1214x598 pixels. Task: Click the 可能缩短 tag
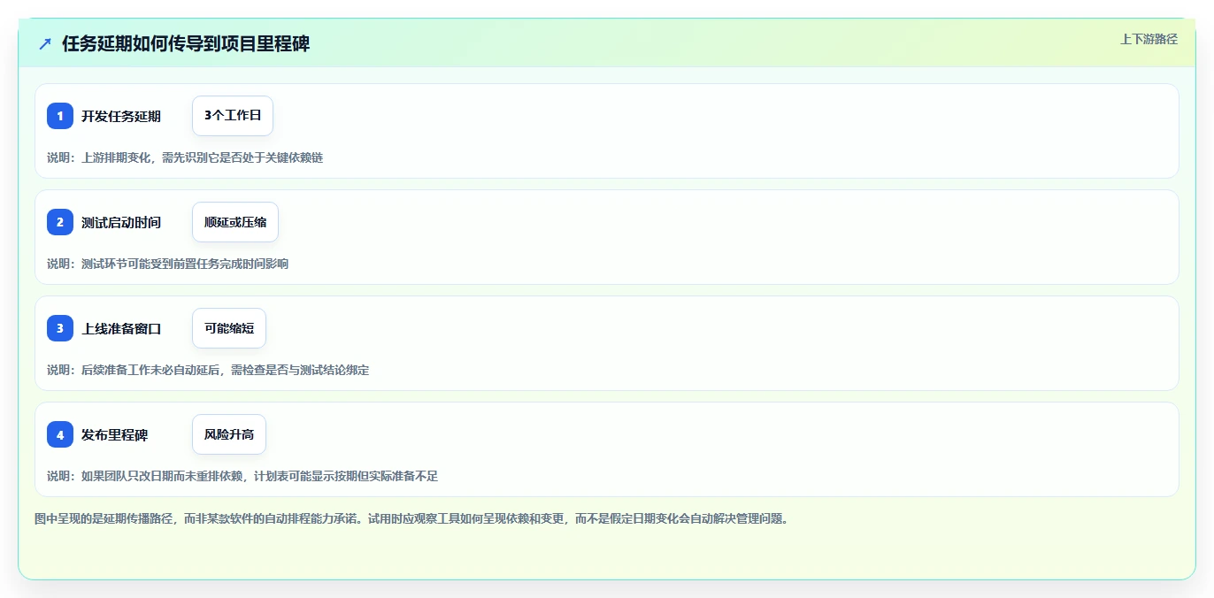click(229, 328)
